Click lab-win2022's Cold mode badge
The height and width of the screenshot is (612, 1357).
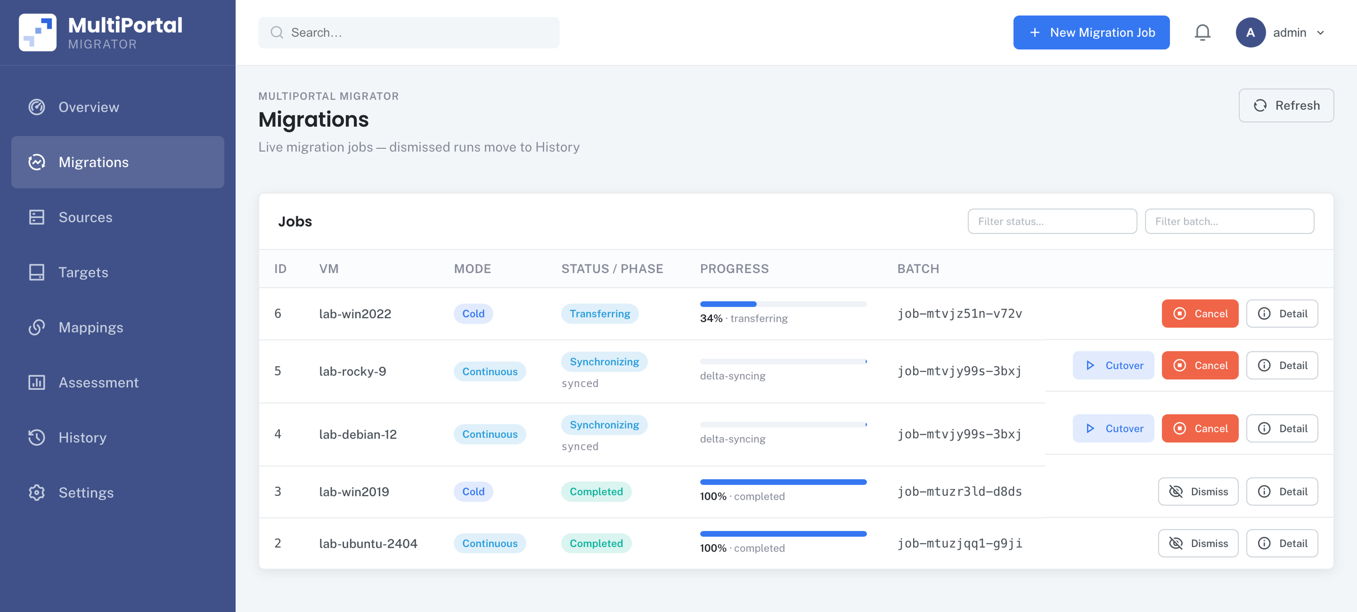(x=473, y=314)
